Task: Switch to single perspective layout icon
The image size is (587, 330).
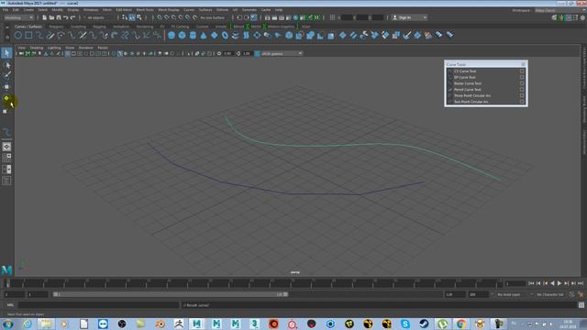Action: click(6, 147)
